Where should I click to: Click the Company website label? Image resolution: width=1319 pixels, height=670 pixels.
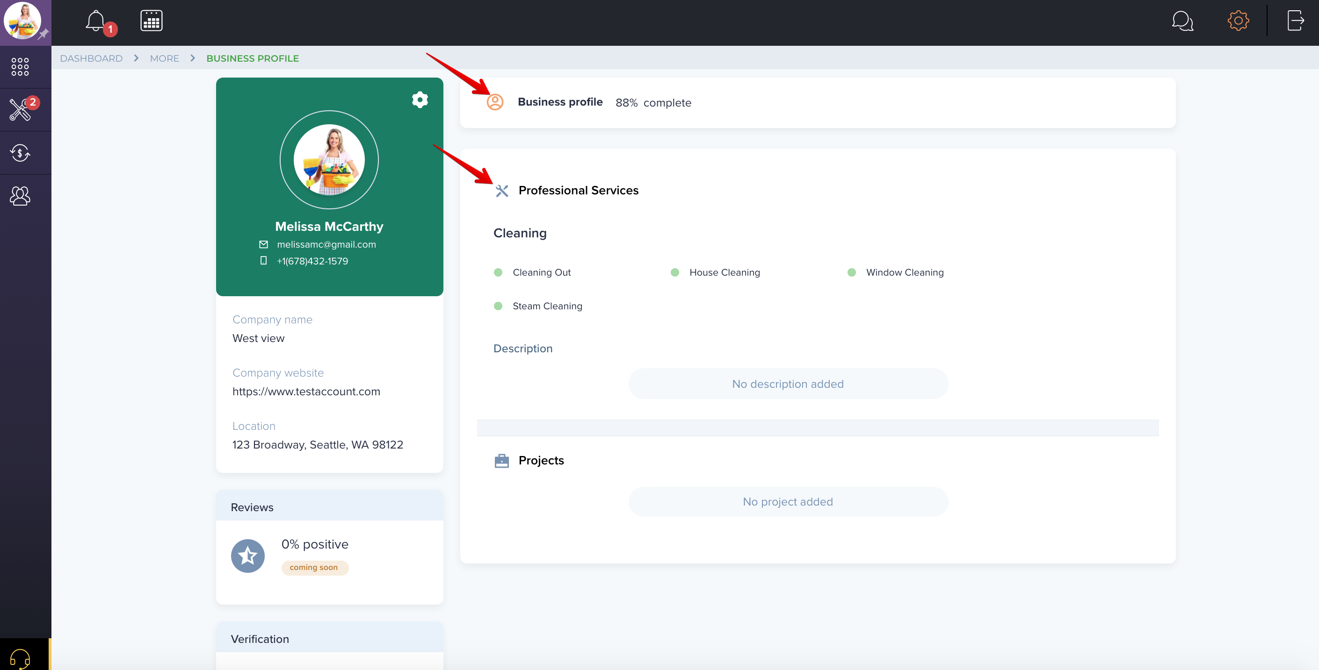278,373
